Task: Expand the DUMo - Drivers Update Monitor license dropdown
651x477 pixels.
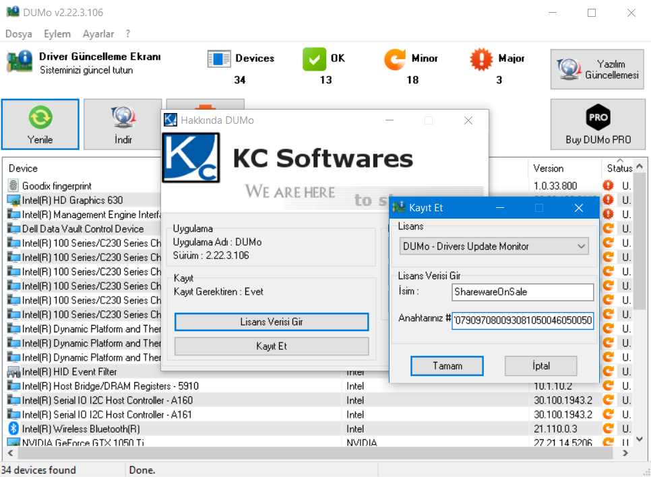Action: (494, 246)
